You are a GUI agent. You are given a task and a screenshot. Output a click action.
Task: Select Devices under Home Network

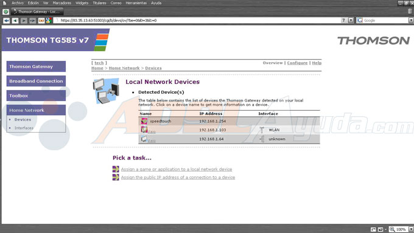pos(23,119)
